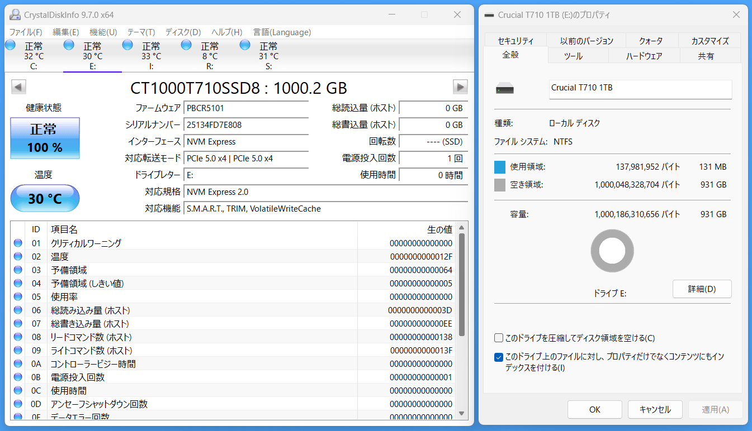Click the ファームウェア value PBCR5101
Viewport: 752px width, 431px height.
[246, 108]
